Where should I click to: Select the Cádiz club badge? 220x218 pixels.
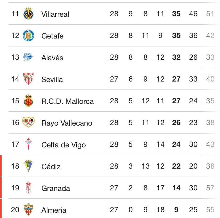click(28, 166)
